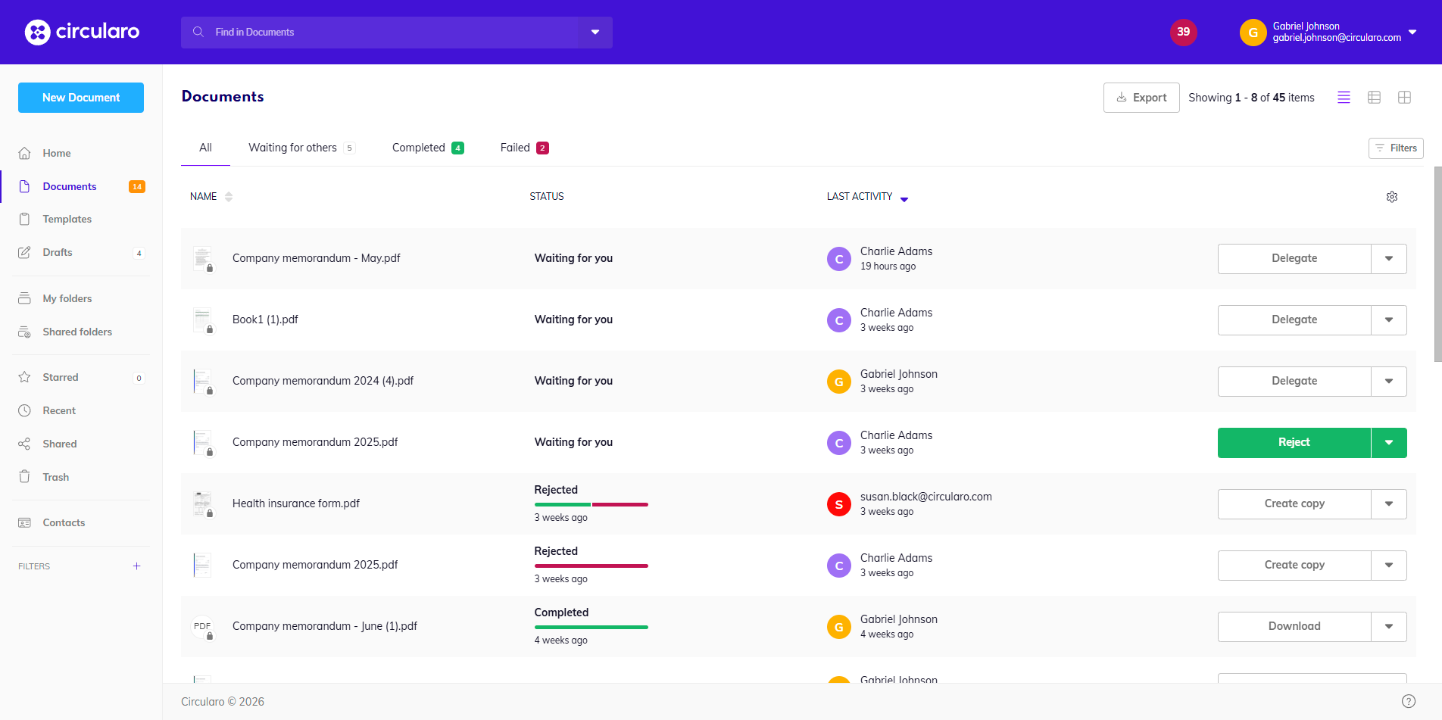Image resolution: width=1442 pixels, height=720 pixels.
Task: Switch to list view layout icon
Action: coord(1344,98)
